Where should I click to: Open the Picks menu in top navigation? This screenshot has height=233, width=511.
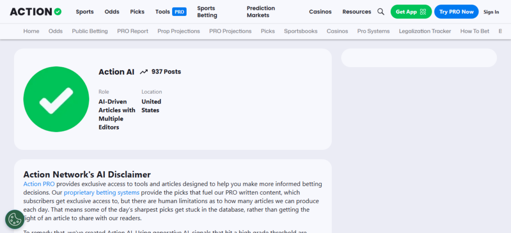pos(137,11)
